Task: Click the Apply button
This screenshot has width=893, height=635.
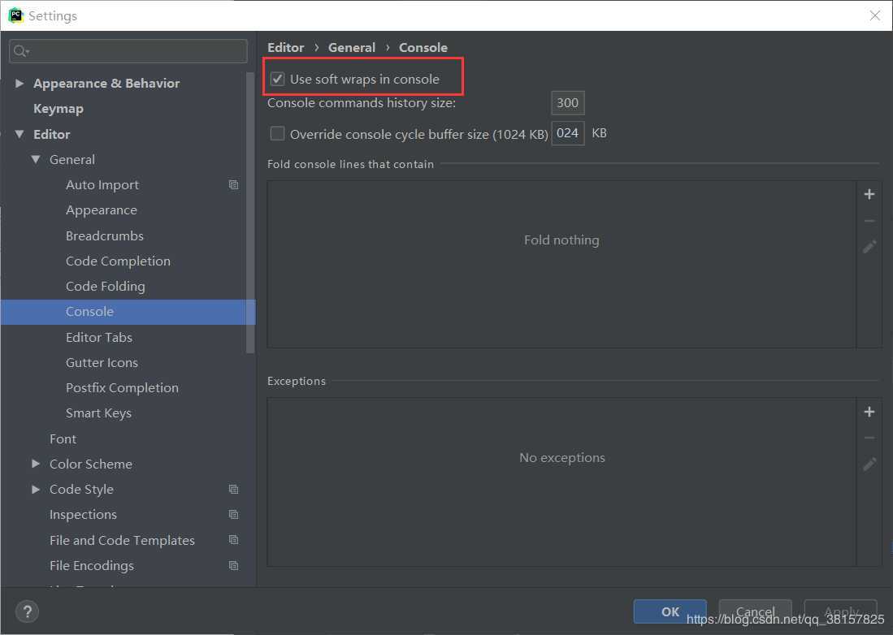Action: [841, 611]
